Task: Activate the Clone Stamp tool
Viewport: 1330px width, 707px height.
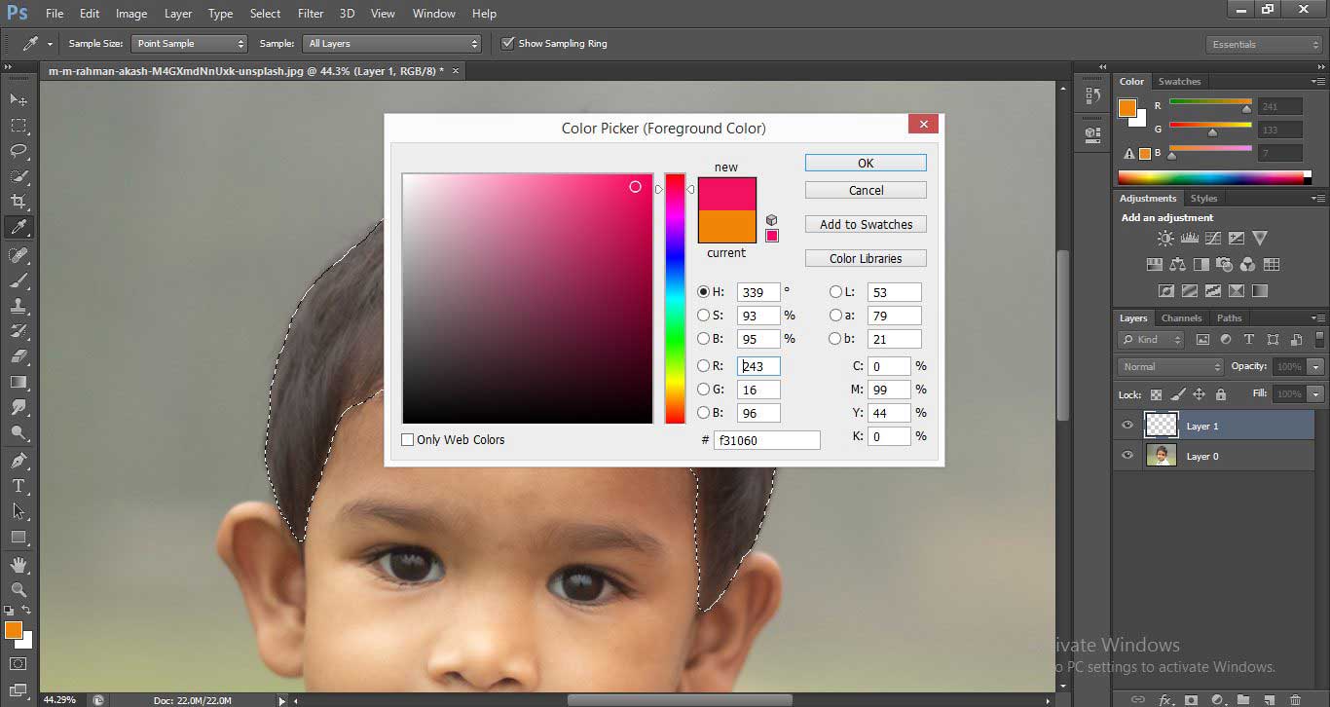Action: click(19, 305)
